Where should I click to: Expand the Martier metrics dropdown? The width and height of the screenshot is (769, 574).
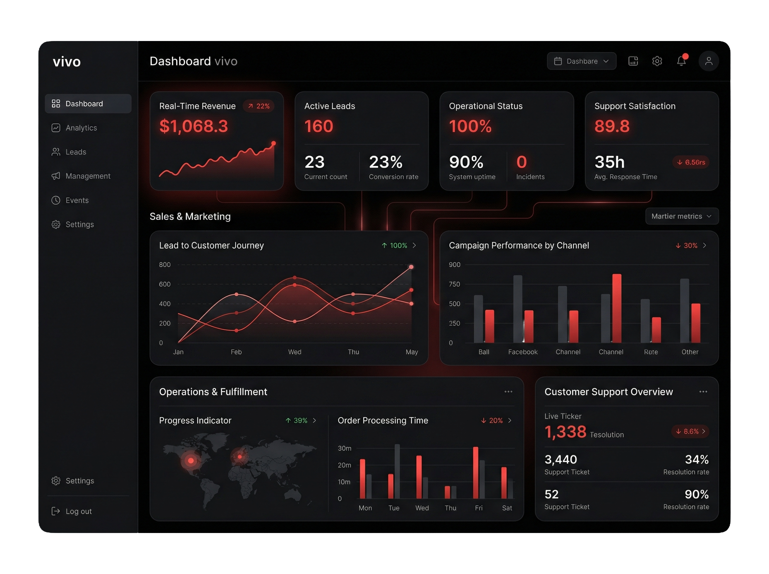[682, 216]
